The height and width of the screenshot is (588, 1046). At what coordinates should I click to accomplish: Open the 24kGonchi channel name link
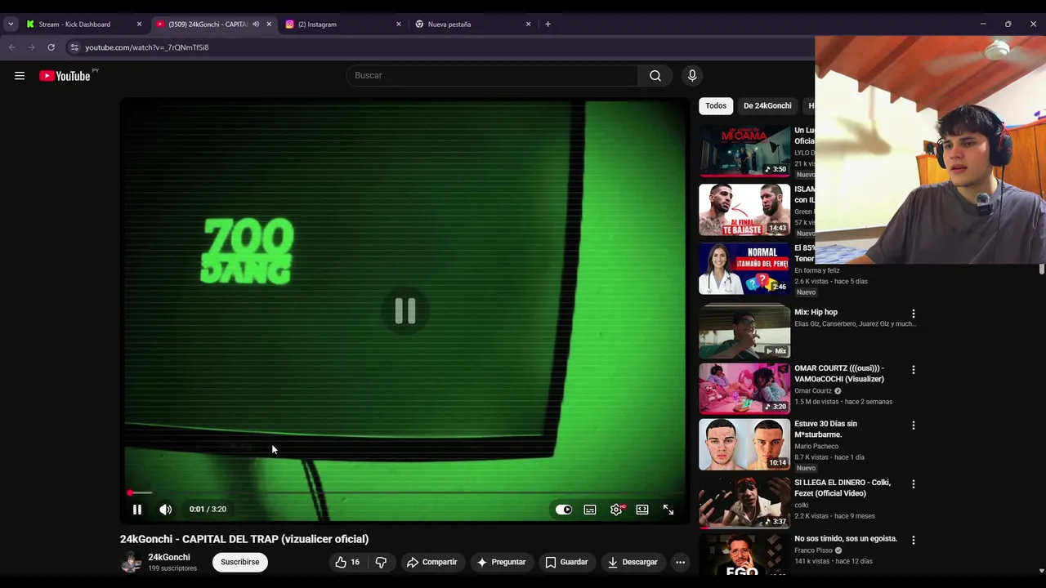[x=169, y=557]
